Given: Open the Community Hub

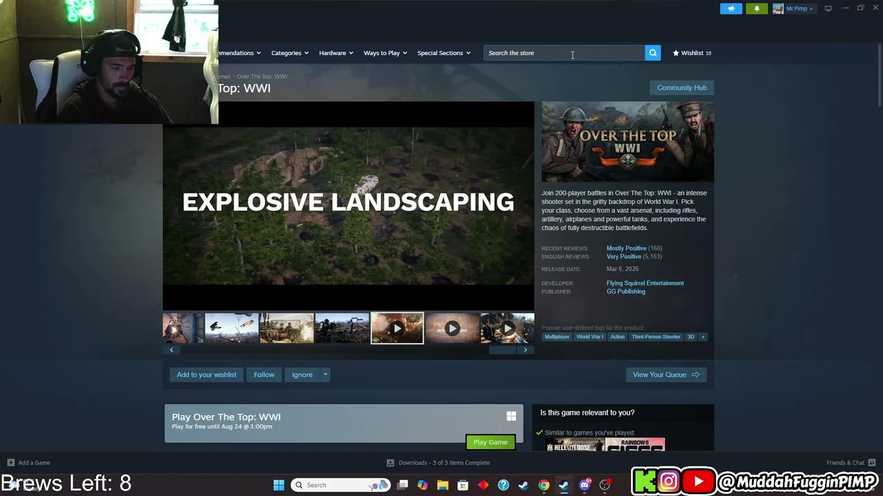Looking at the screenshot, I should [x=682, y=87].
